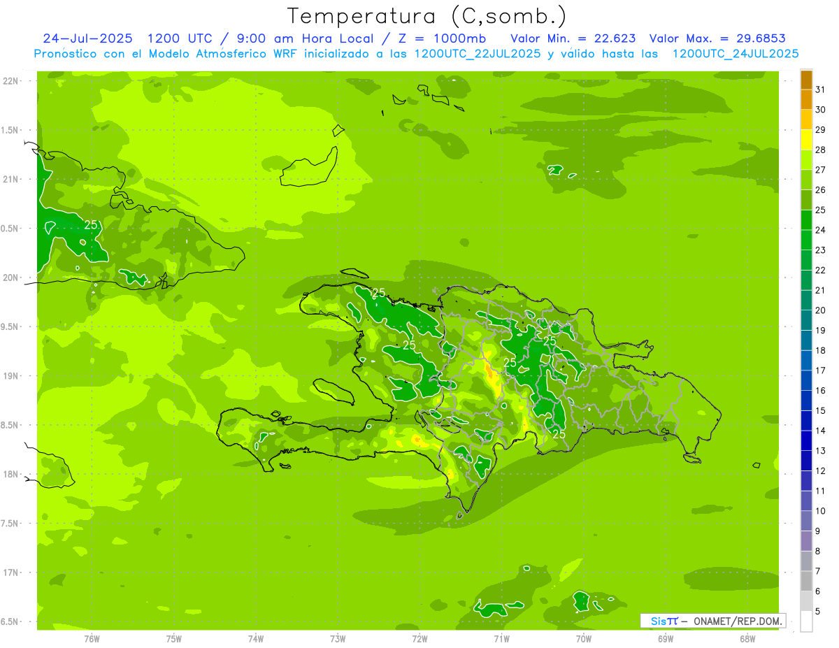The height and width of the screenshot is (648, 839).
Task: Click the 16 value on the color legend
Action: pos(821,391)
